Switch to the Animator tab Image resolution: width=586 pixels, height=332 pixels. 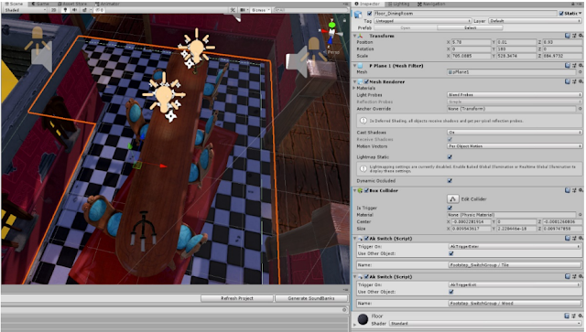(107, 4)
